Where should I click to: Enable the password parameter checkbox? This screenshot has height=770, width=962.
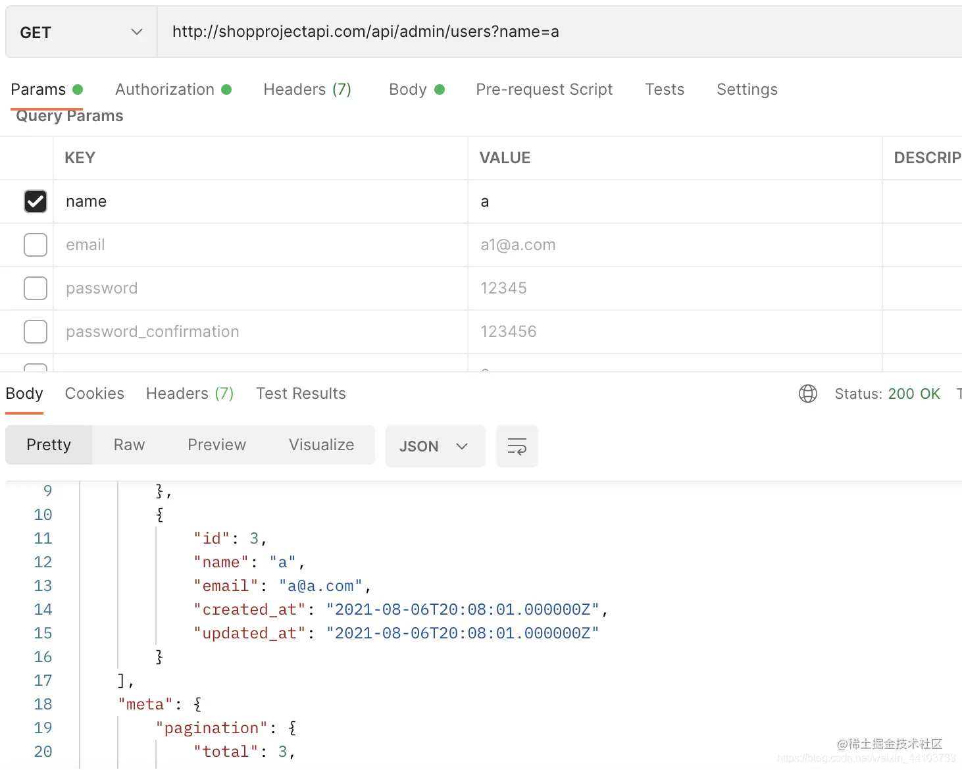[x=36, y=288]
